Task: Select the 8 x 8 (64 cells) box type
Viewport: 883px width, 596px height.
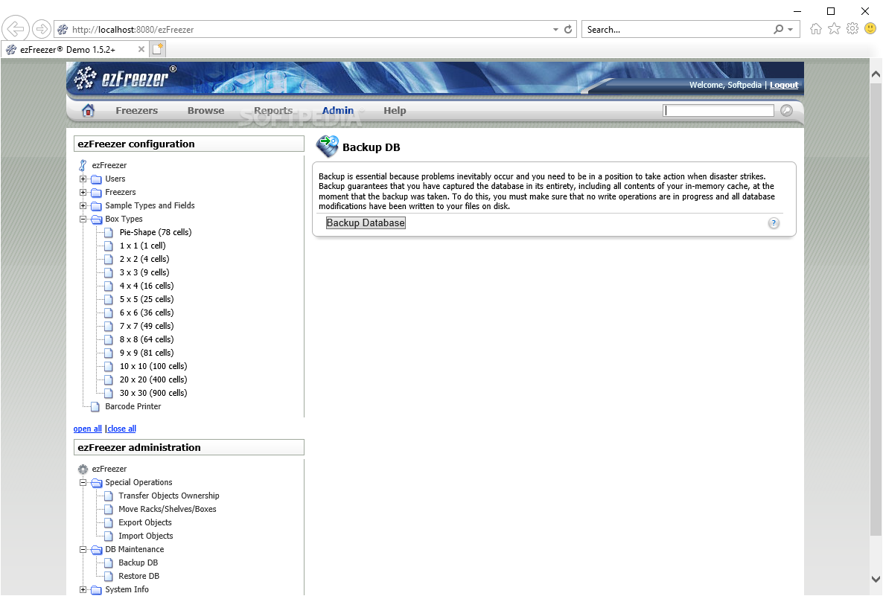Action: pyautogui.click(x=147, y=339)
